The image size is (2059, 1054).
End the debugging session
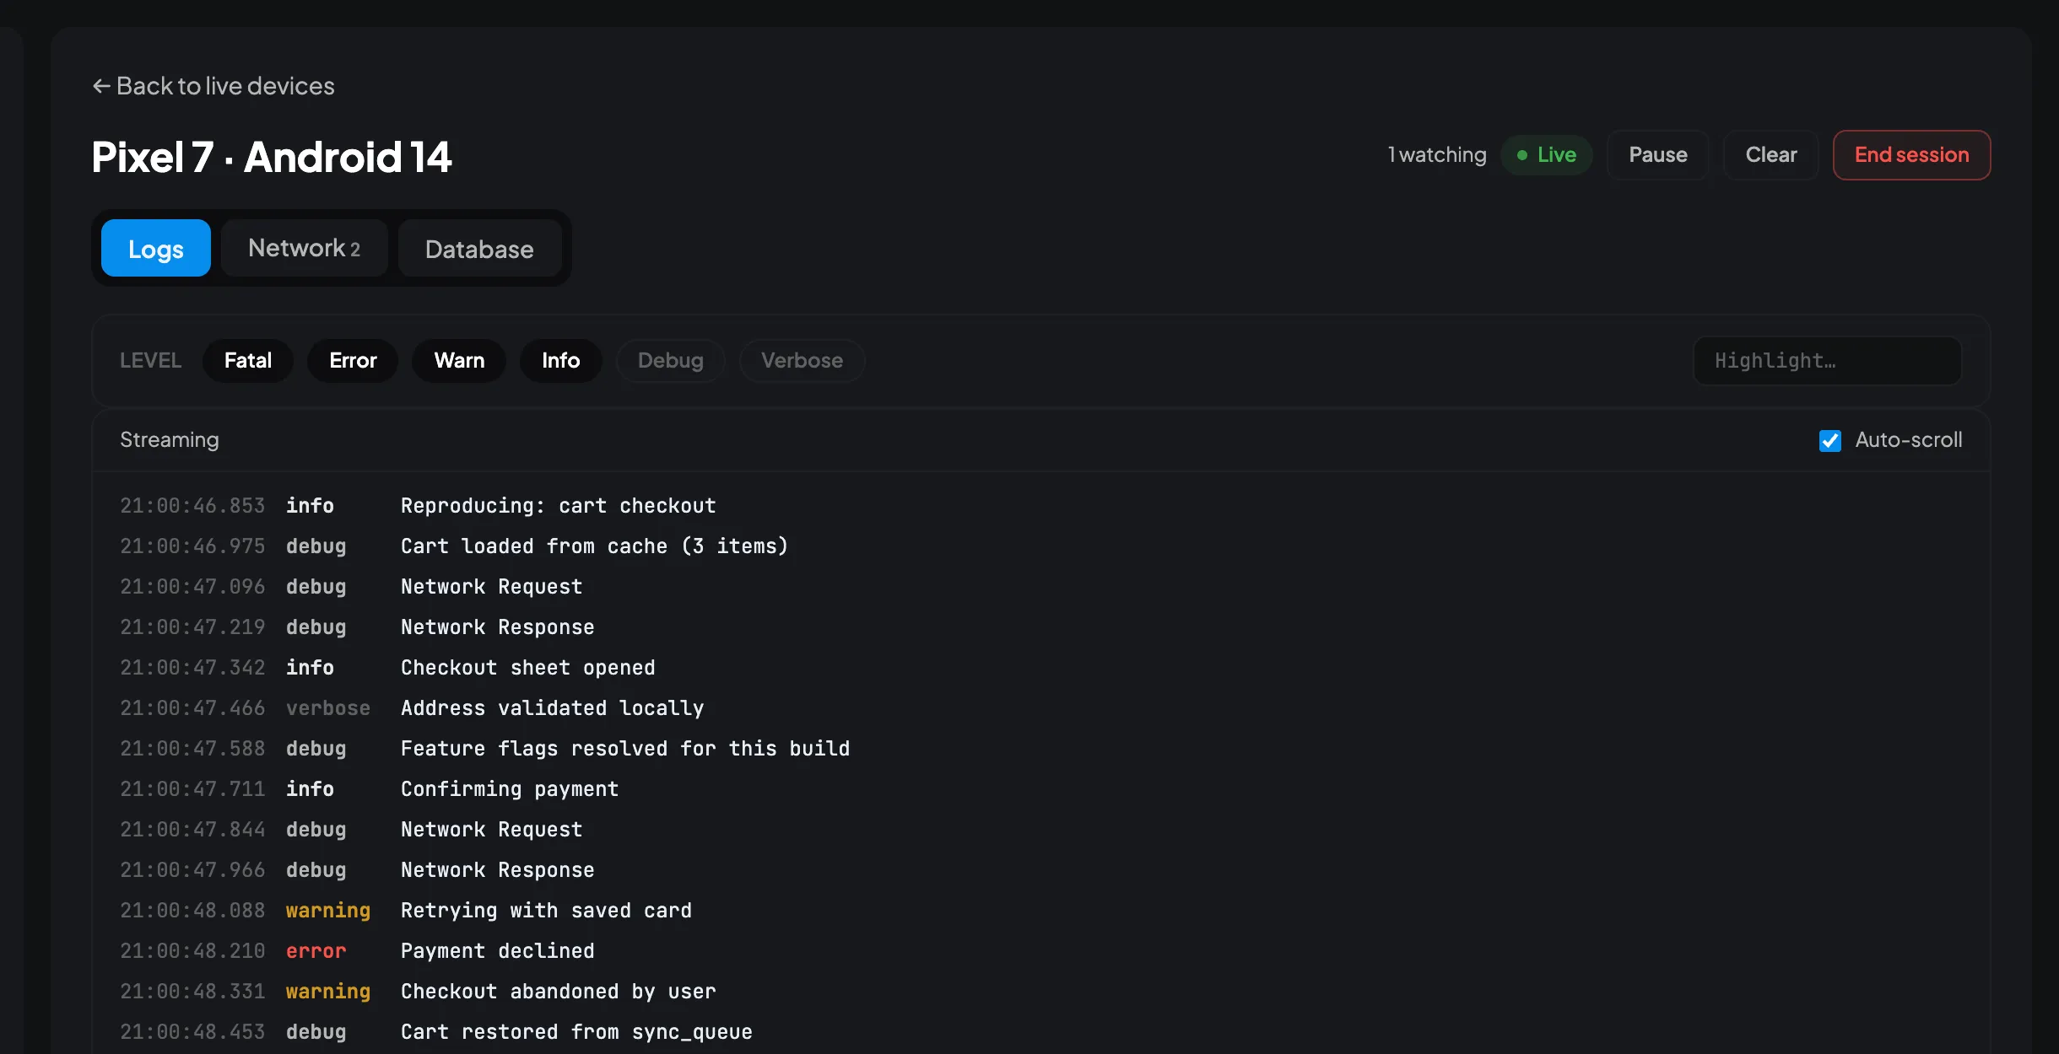(1911, 155)
